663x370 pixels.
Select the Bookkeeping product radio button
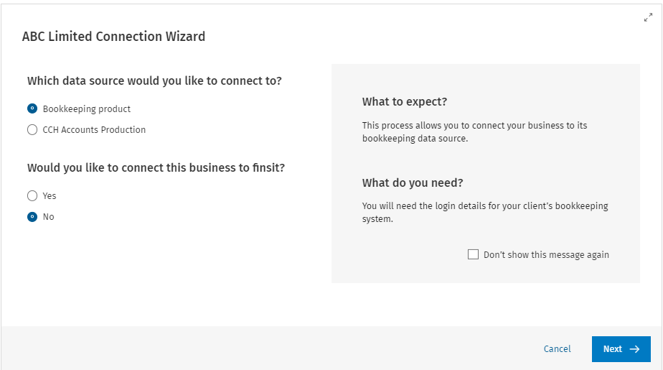[32, 109]
